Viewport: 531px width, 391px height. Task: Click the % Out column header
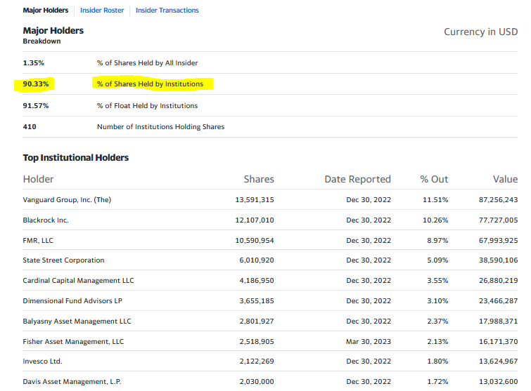(x=434, y=179)
